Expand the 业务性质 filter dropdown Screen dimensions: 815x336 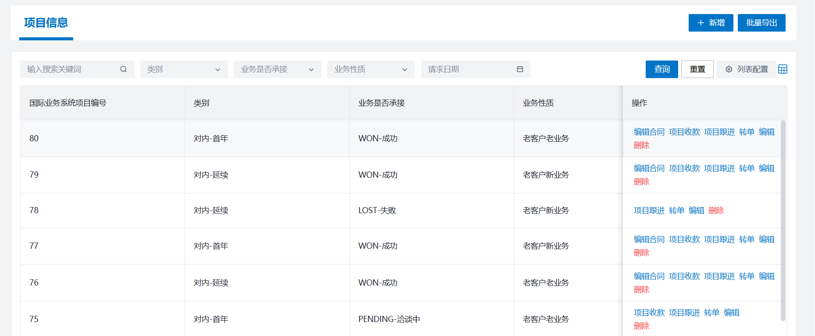click(371, 69)
